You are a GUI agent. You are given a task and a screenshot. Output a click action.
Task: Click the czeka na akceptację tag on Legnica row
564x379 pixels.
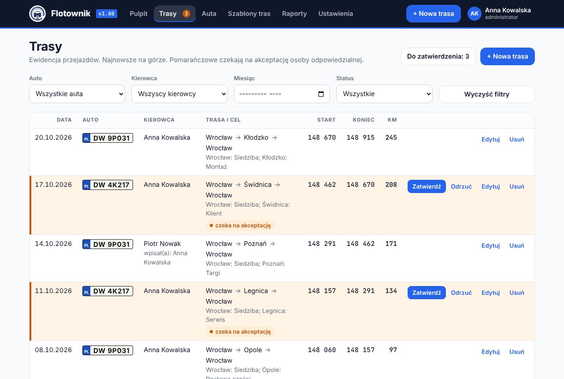240,331
